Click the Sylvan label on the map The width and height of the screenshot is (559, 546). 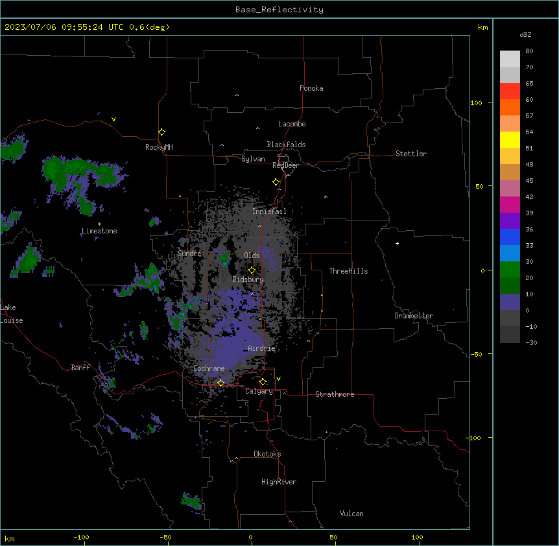[253, 159]
